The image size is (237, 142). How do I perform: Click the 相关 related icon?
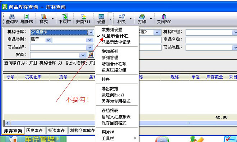click(x=122, y=16)
